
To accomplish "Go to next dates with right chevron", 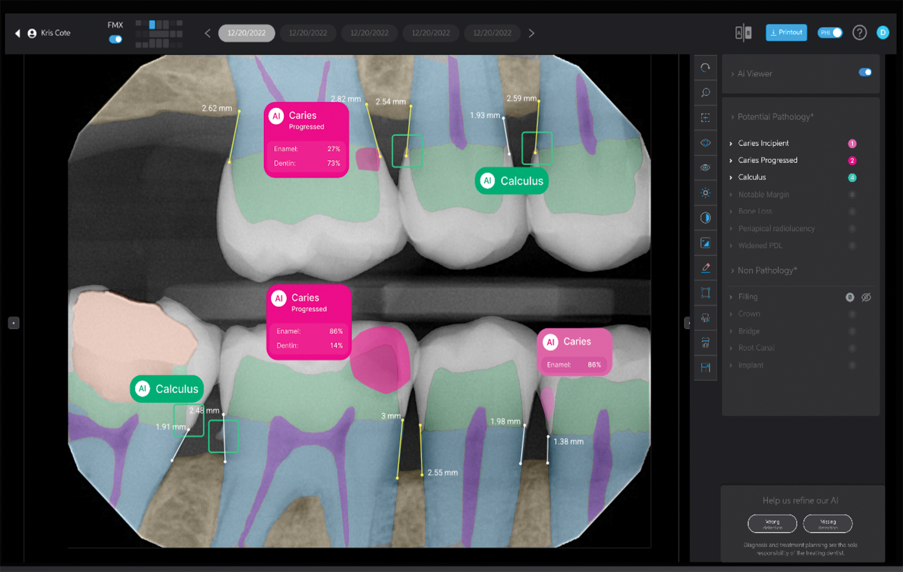I will (x=531, y=33).
